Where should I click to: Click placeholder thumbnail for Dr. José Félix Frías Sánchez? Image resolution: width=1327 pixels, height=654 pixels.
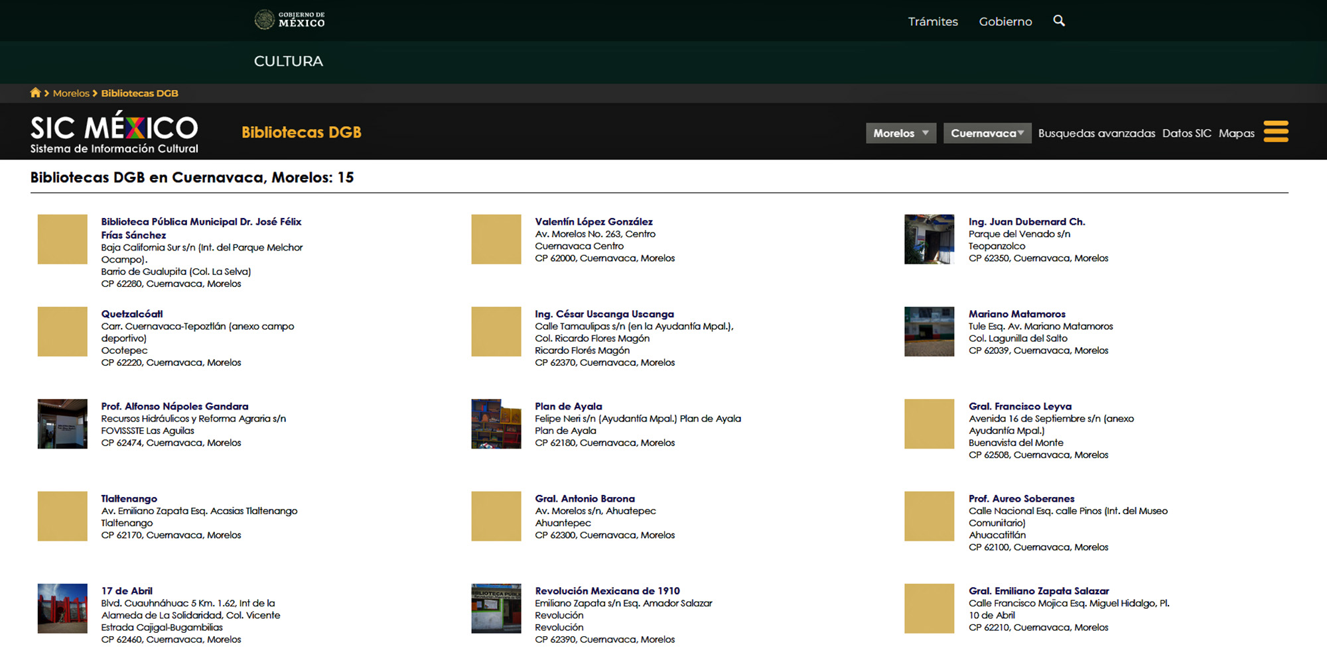point(62,239)
